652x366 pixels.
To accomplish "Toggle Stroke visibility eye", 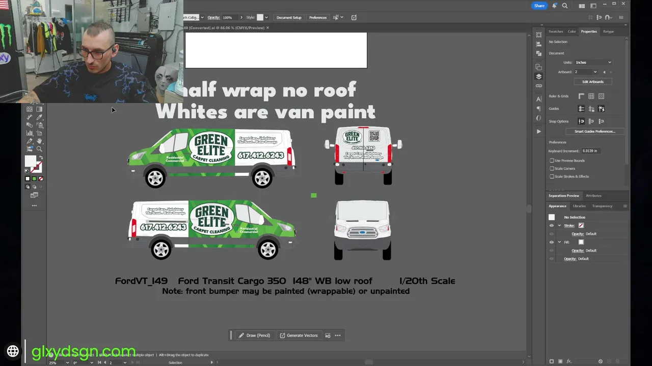I will [551, 226].
